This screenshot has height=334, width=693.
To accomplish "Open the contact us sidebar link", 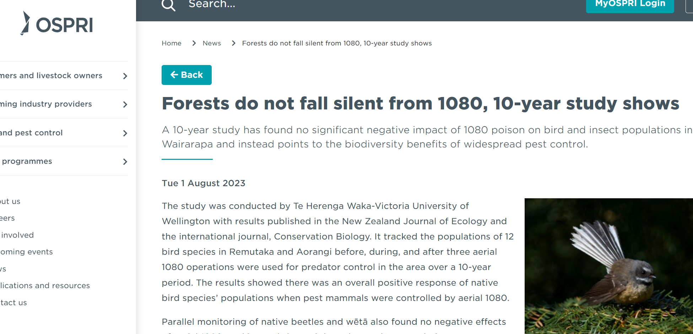I will coord(13,303).
